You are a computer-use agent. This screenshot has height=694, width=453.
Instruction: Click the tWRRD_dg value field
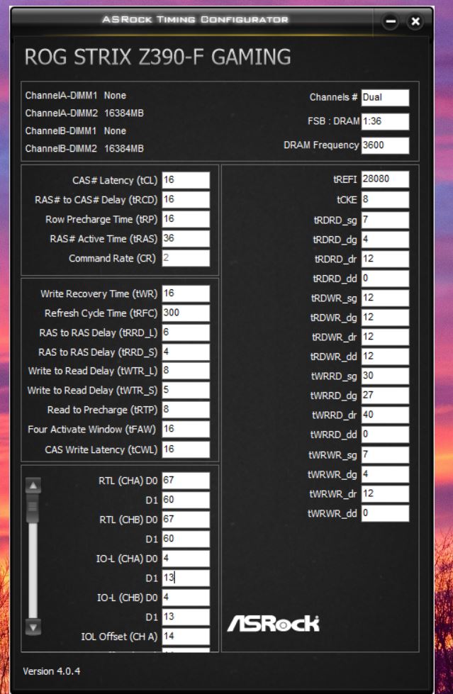pos(385,396)
